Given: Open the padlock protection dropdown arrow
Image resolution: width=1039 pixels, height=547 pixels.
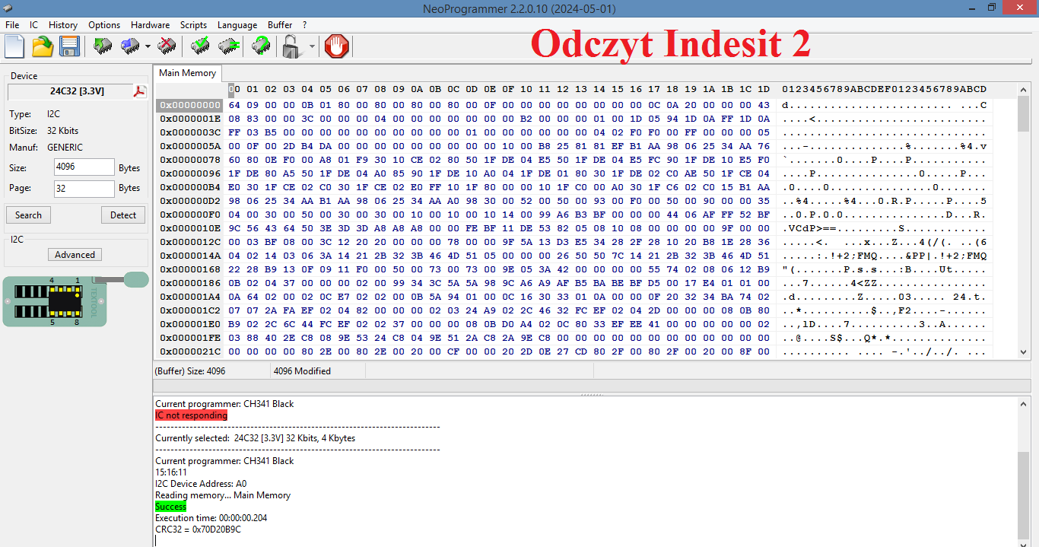Looking at the screenshot, I should coord(312,47).
